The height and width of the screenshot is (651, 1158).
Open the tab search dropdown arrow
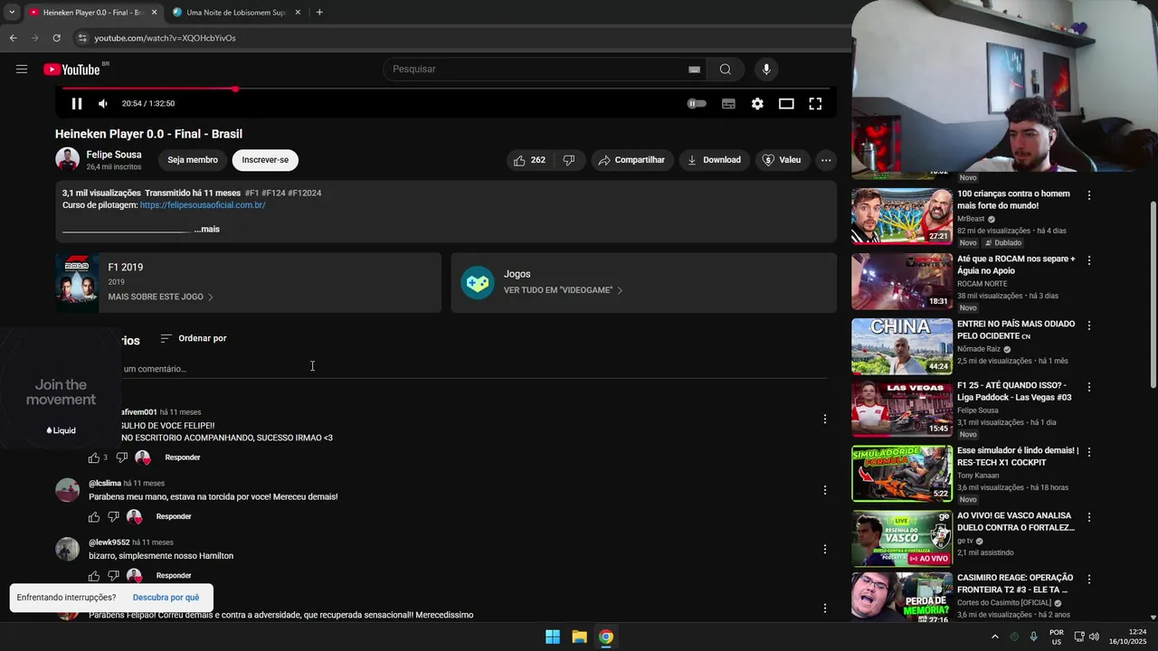(12, 13)
